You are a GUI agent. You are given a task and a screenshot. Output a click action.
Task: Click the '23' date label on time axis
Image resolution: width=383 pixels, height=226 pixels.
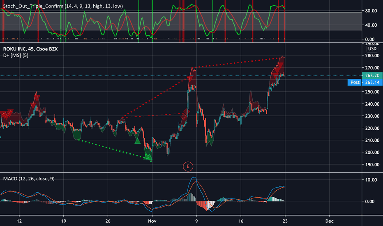coord(285,221)
